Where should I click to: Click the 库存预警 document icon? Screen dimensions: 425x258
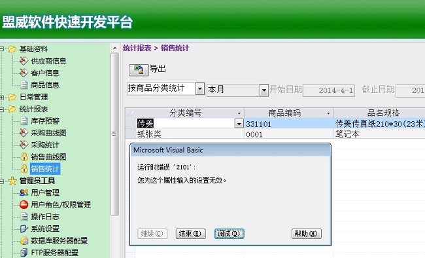pos(24,121)
